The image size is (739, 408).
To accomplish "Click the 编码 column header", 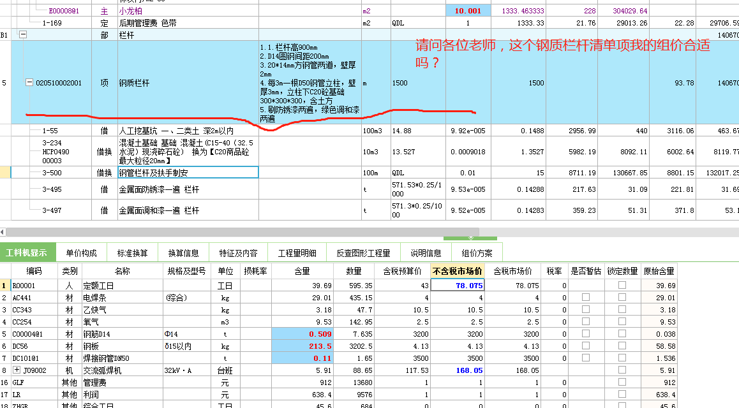I will pos(34,271).
